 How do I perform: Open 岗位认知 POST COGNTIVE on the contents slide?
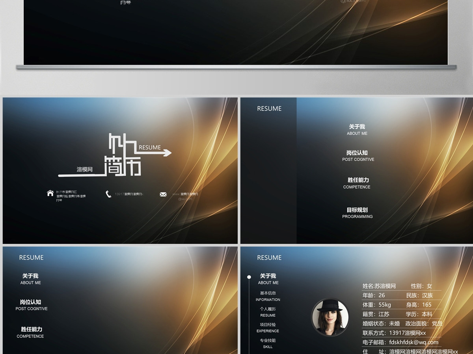click(x=358, y=156)
